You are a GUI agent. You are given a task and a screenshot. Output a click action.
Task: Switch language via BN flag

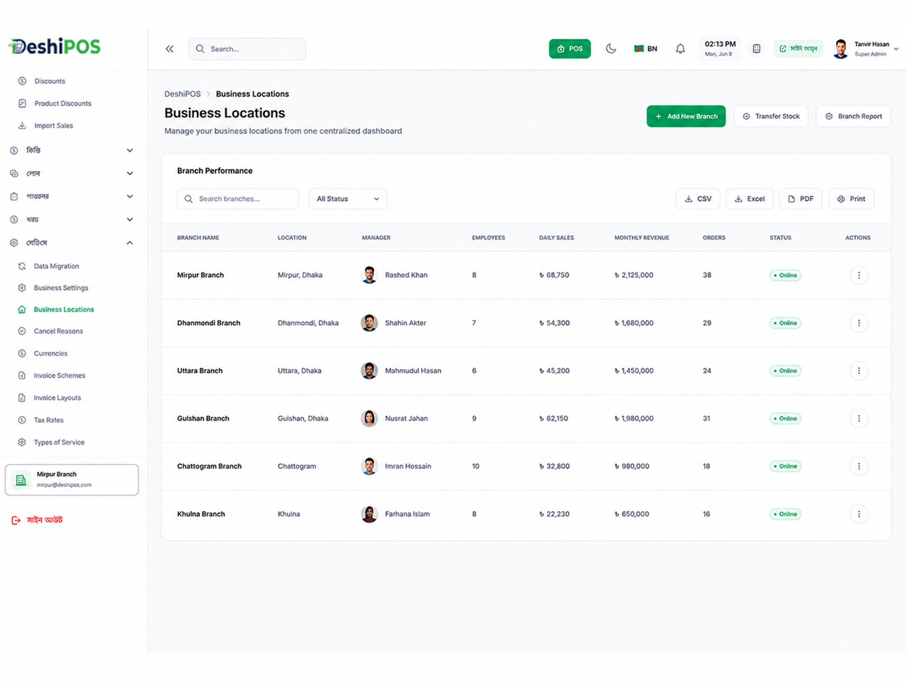click(645, 49)
